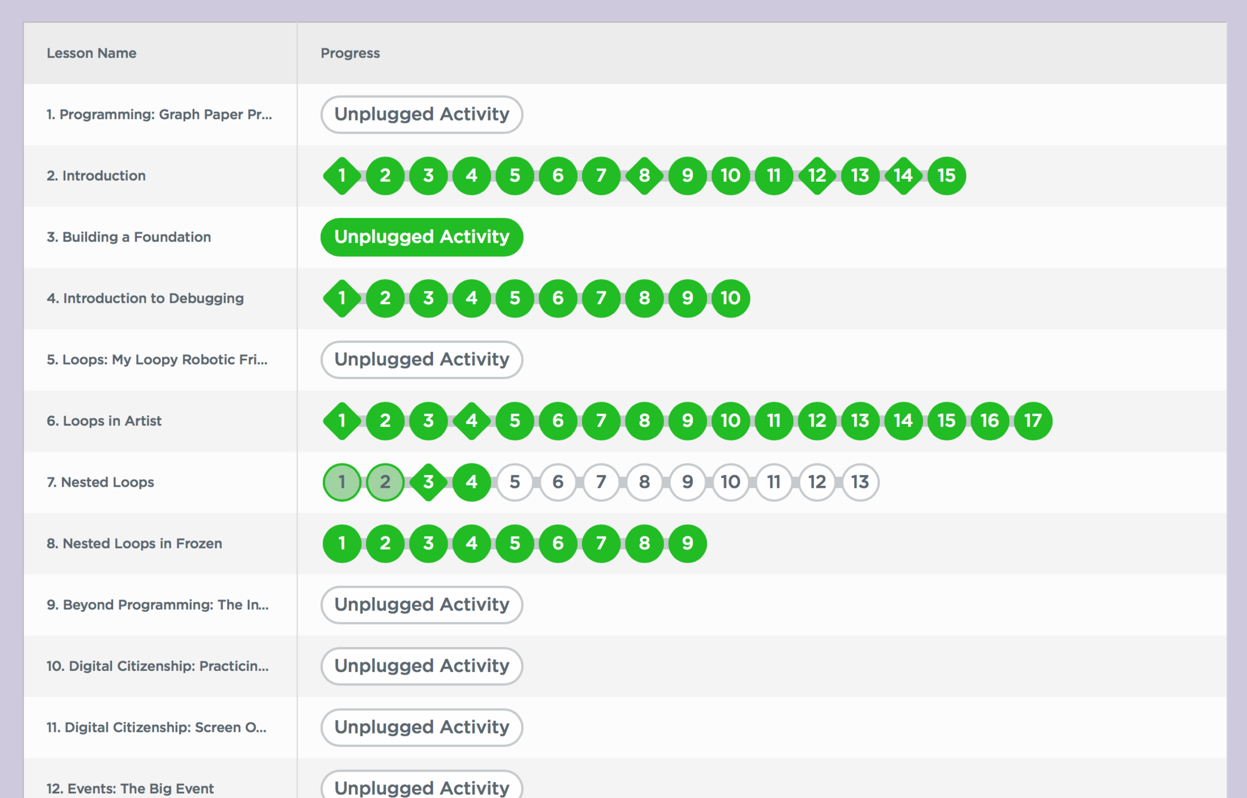The height and width of the screenshot is (798, 1247).
Task: Click Unplugged Activity for My Loopy Robotic Friends
Action: (x=421, y=359)
